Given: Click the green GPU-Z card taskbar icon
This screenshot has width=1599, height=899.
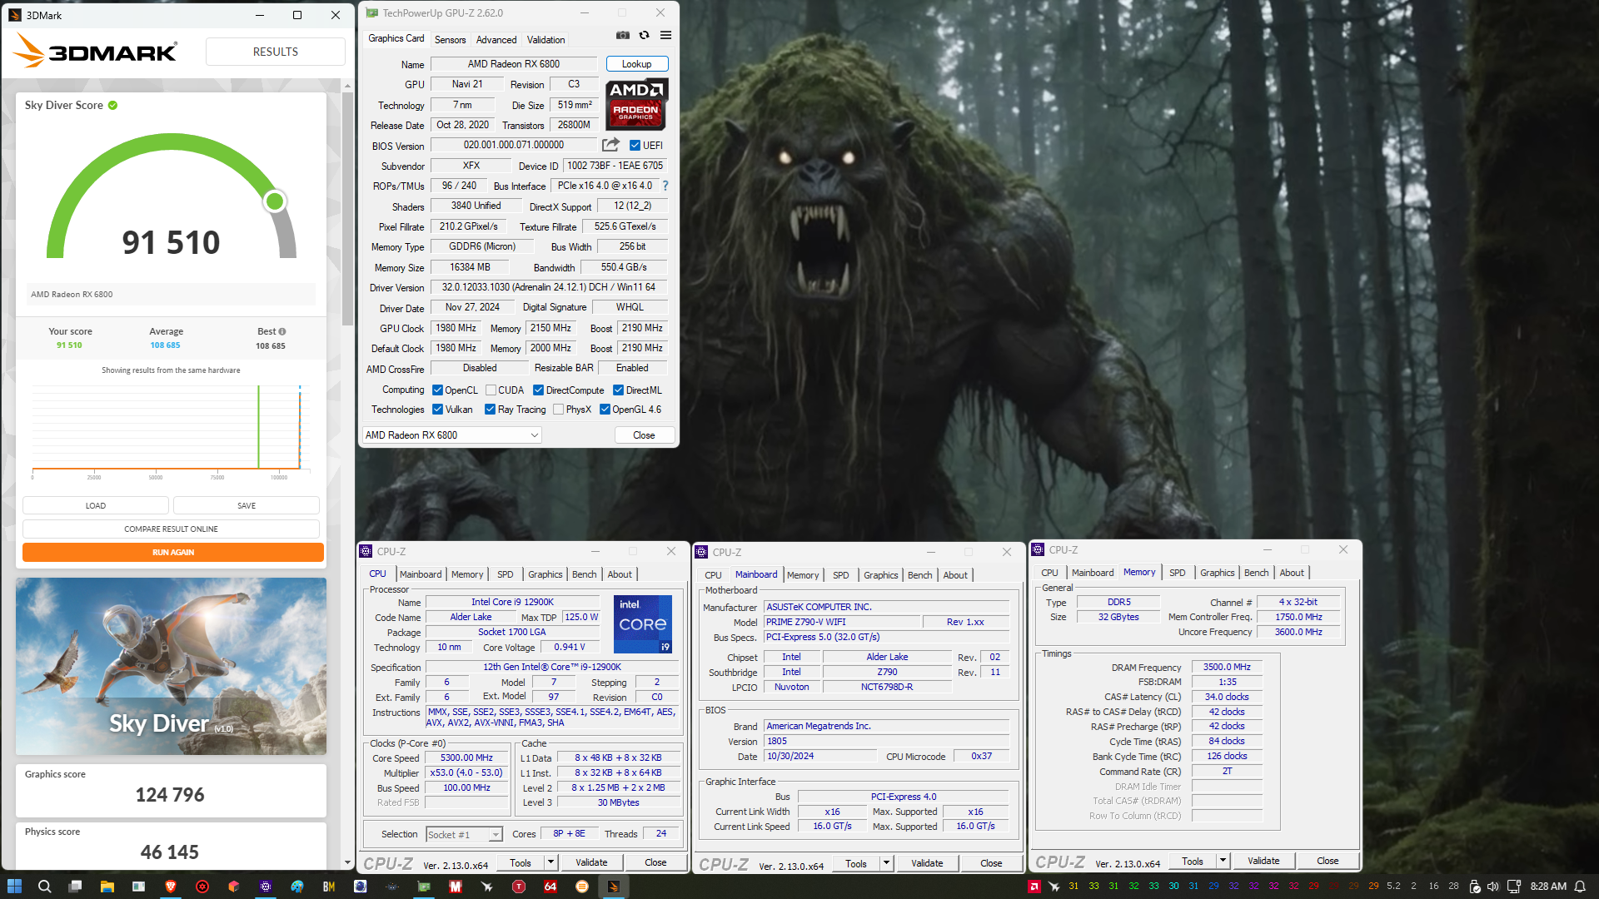Looking at the screenshot, I should 424,887.
